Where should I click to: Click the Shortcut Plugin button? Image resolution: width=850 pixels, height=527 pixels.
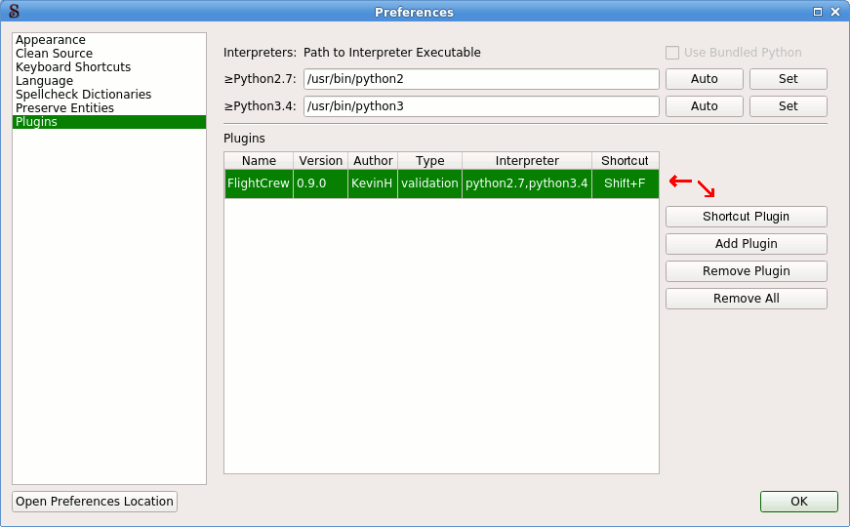click(746, 217)
